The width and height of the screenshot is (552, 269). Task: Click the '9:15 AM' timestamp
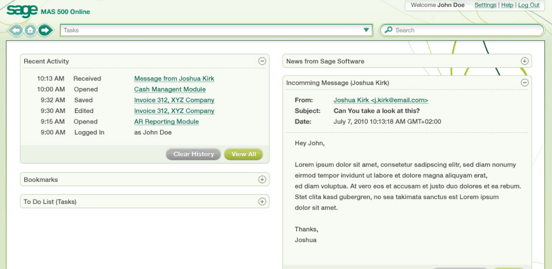click(53, 122)
